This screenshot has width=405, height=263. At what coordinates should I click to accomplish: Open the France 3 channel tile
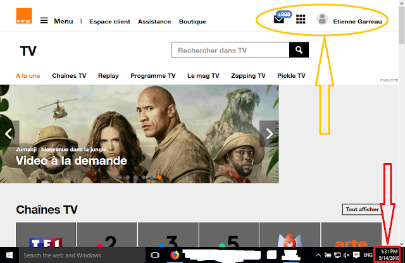point(168,235)
